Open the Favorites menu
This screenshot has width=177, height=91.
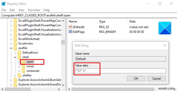tap(34, 10)
